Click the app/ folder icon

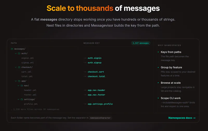point(19,81)
